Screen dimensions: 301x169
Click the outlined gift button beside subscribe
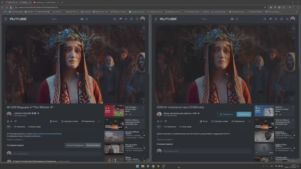tap(227, 114)
